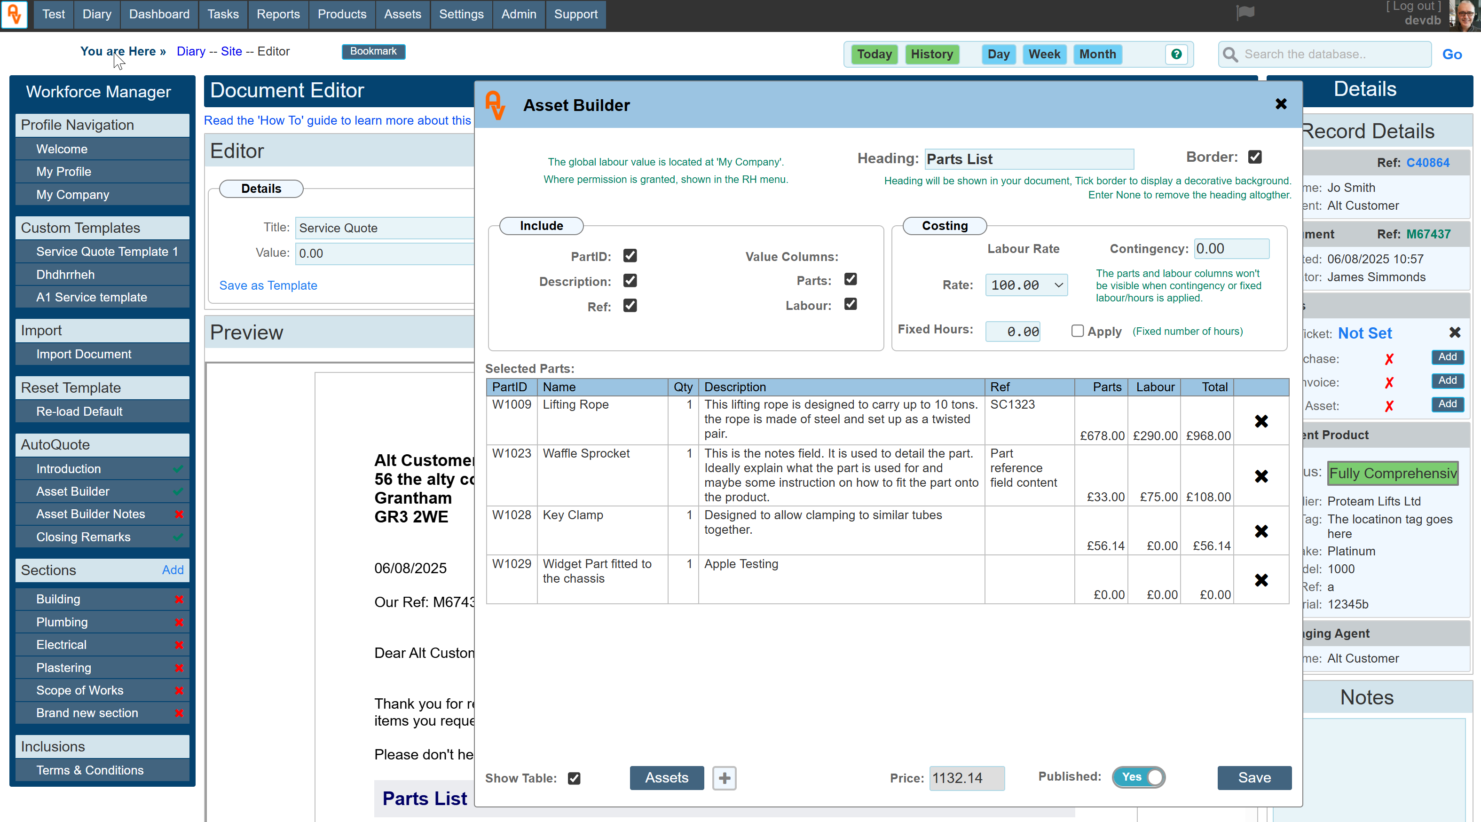The height and width of the screenshot is (822, 1481).
Task: Open the Diary menu
Action: click(x=96, y=15)
